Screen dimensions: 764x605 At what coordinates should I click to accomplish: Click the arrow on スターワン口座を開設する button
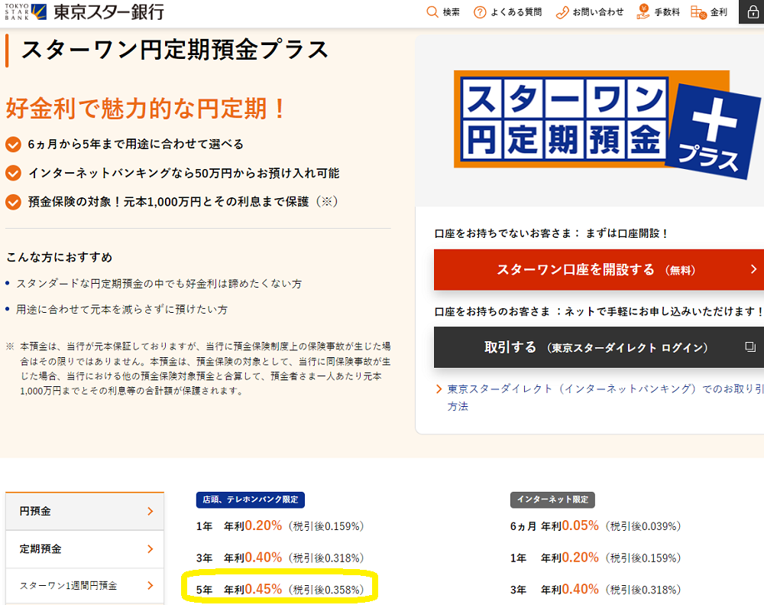pos(754,269)
